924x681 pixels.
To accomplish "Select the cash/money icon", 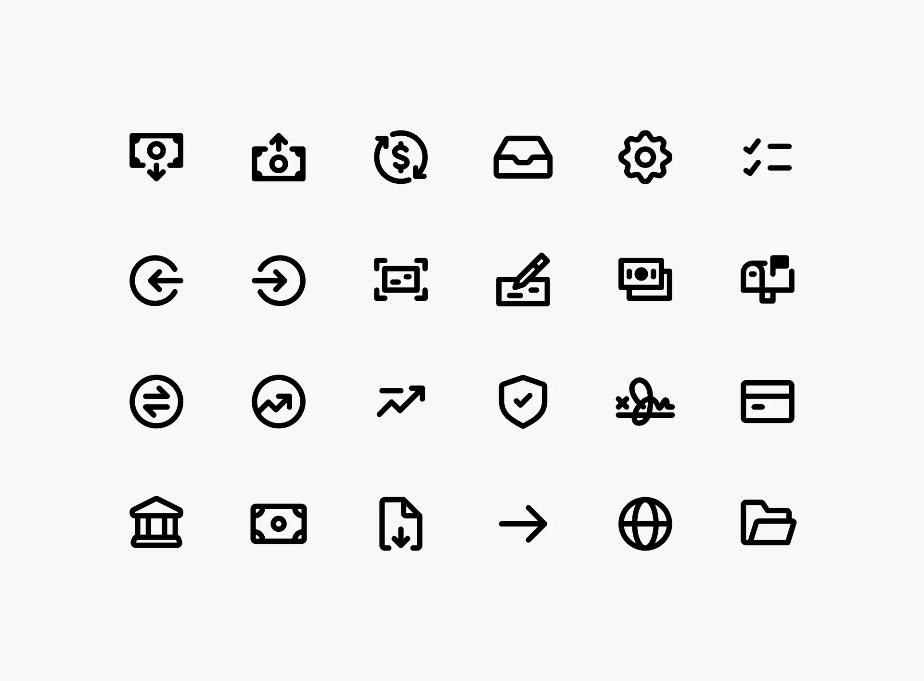I will [278, 523].
